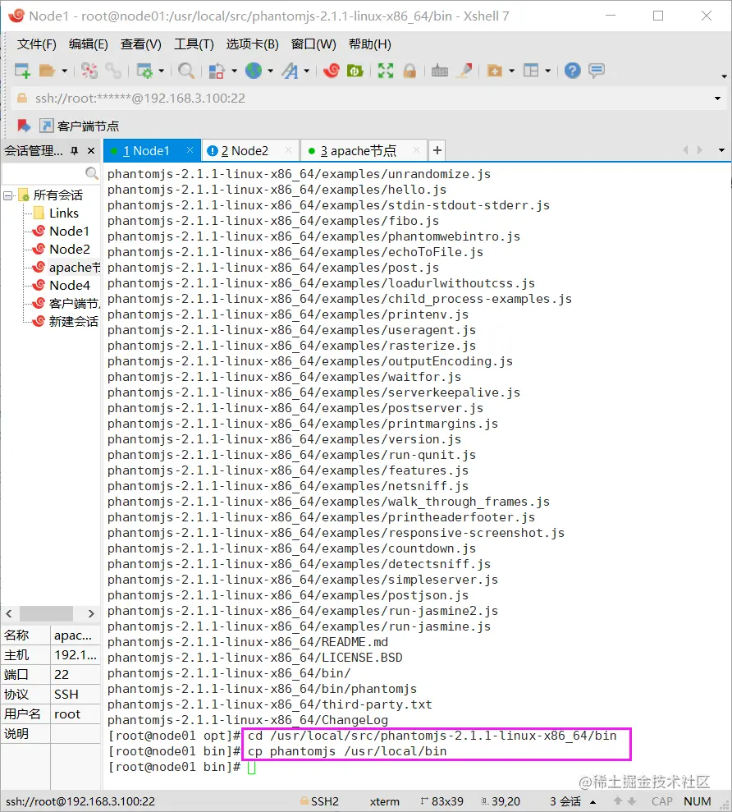The image size is (732, 812).
Task: Pin the session manager panel
Action: [75, 151]
